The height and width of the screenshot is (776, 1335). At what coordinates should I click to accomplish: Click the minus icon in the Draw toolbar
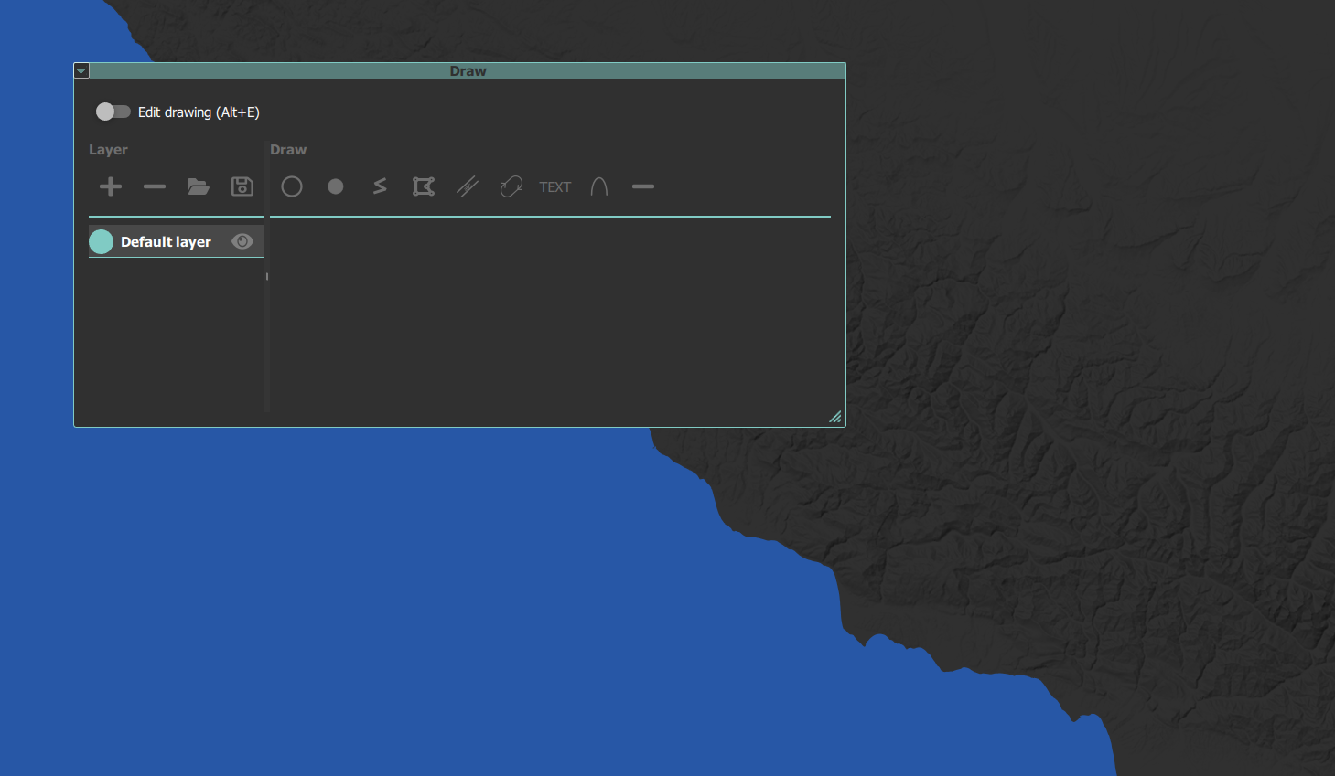tap(643, 186)
